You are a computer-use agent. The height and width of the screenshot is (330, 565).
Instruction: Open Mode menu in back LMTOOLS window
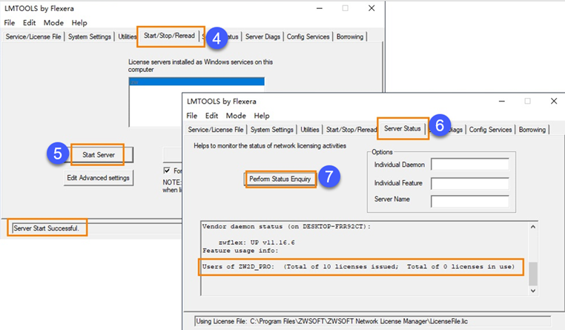(x=53, y=23)
